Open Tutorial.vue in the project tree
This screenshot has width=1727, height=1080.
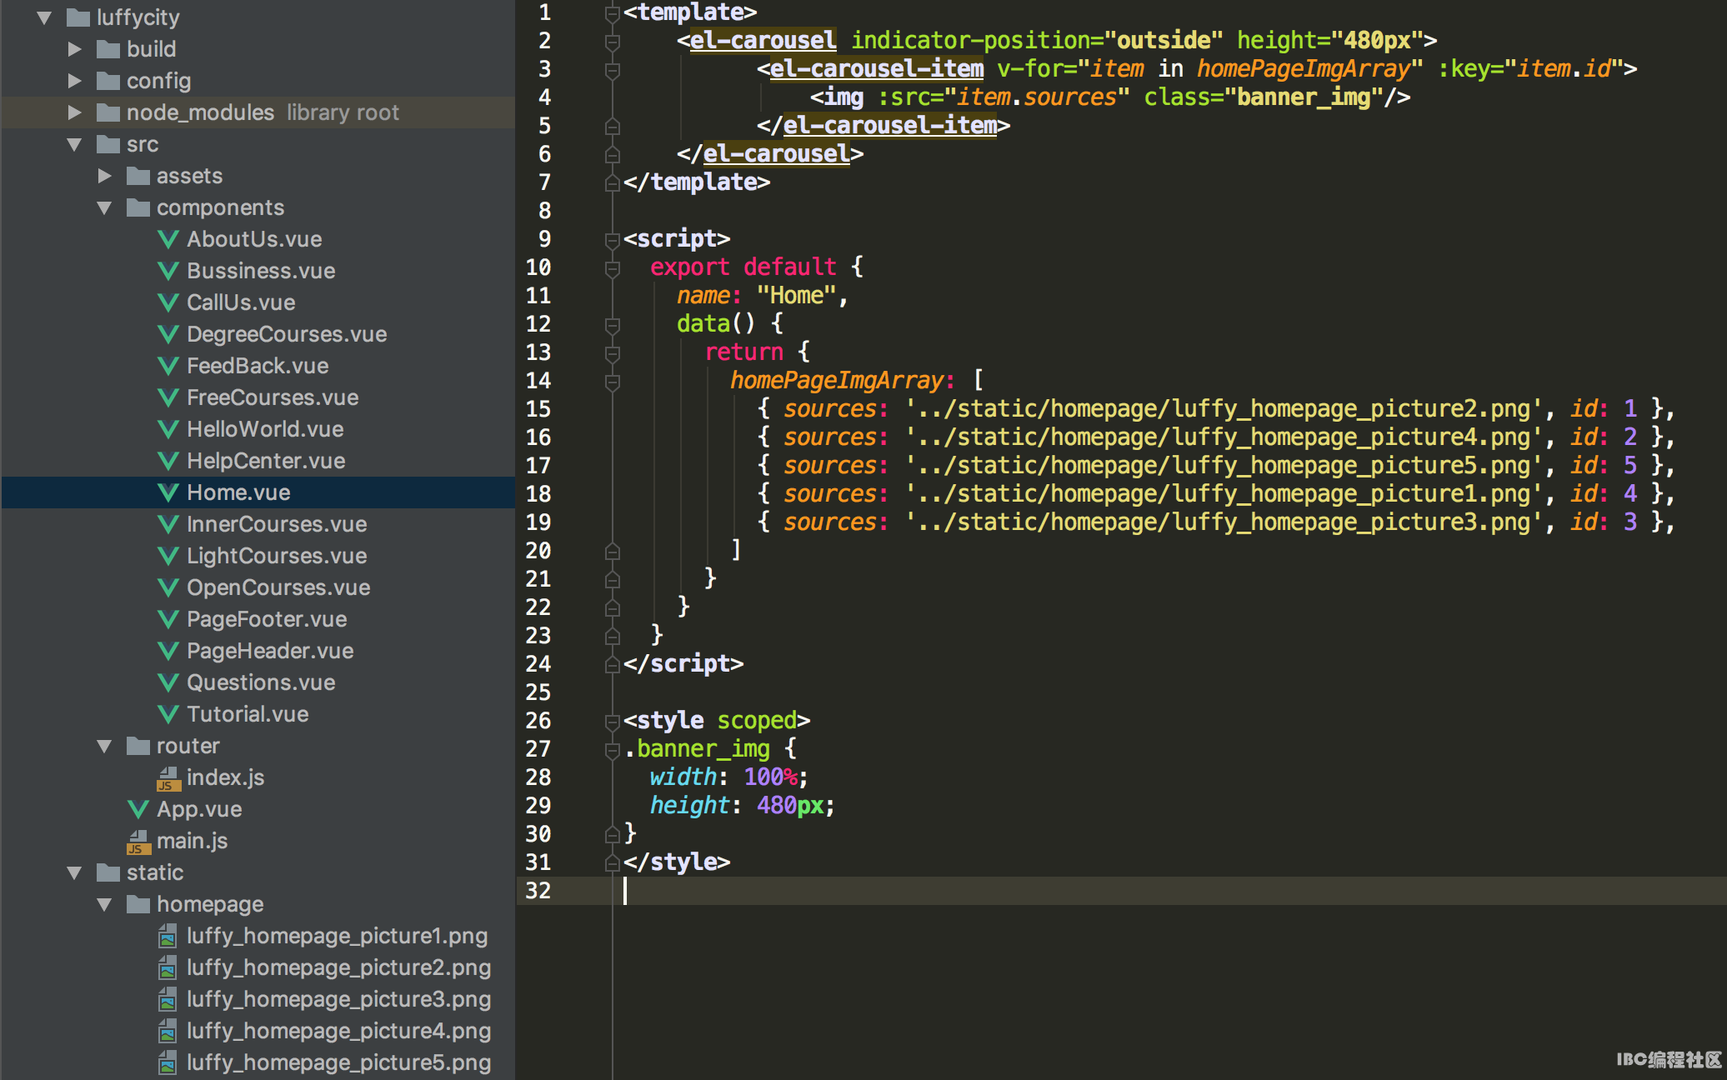[x=248, y=714]
